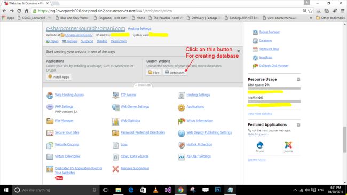Expand the bookmarks overflow chevron

pos(311,18)
